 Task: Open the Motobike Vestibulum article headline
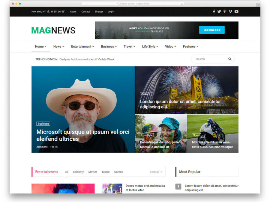pos(212,145)
